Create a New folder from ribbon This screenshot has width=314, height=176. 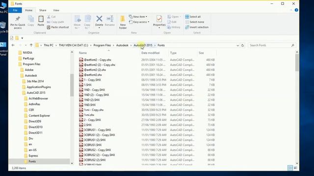[123, 22]
